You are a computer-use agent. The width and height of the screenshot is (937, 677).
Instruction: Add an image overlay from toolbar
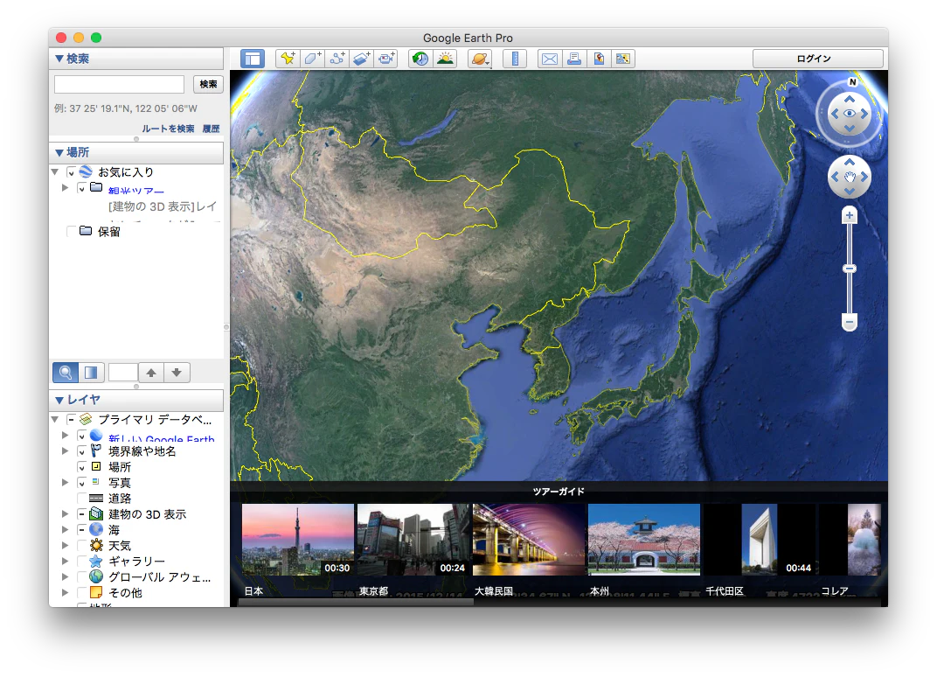362,59
